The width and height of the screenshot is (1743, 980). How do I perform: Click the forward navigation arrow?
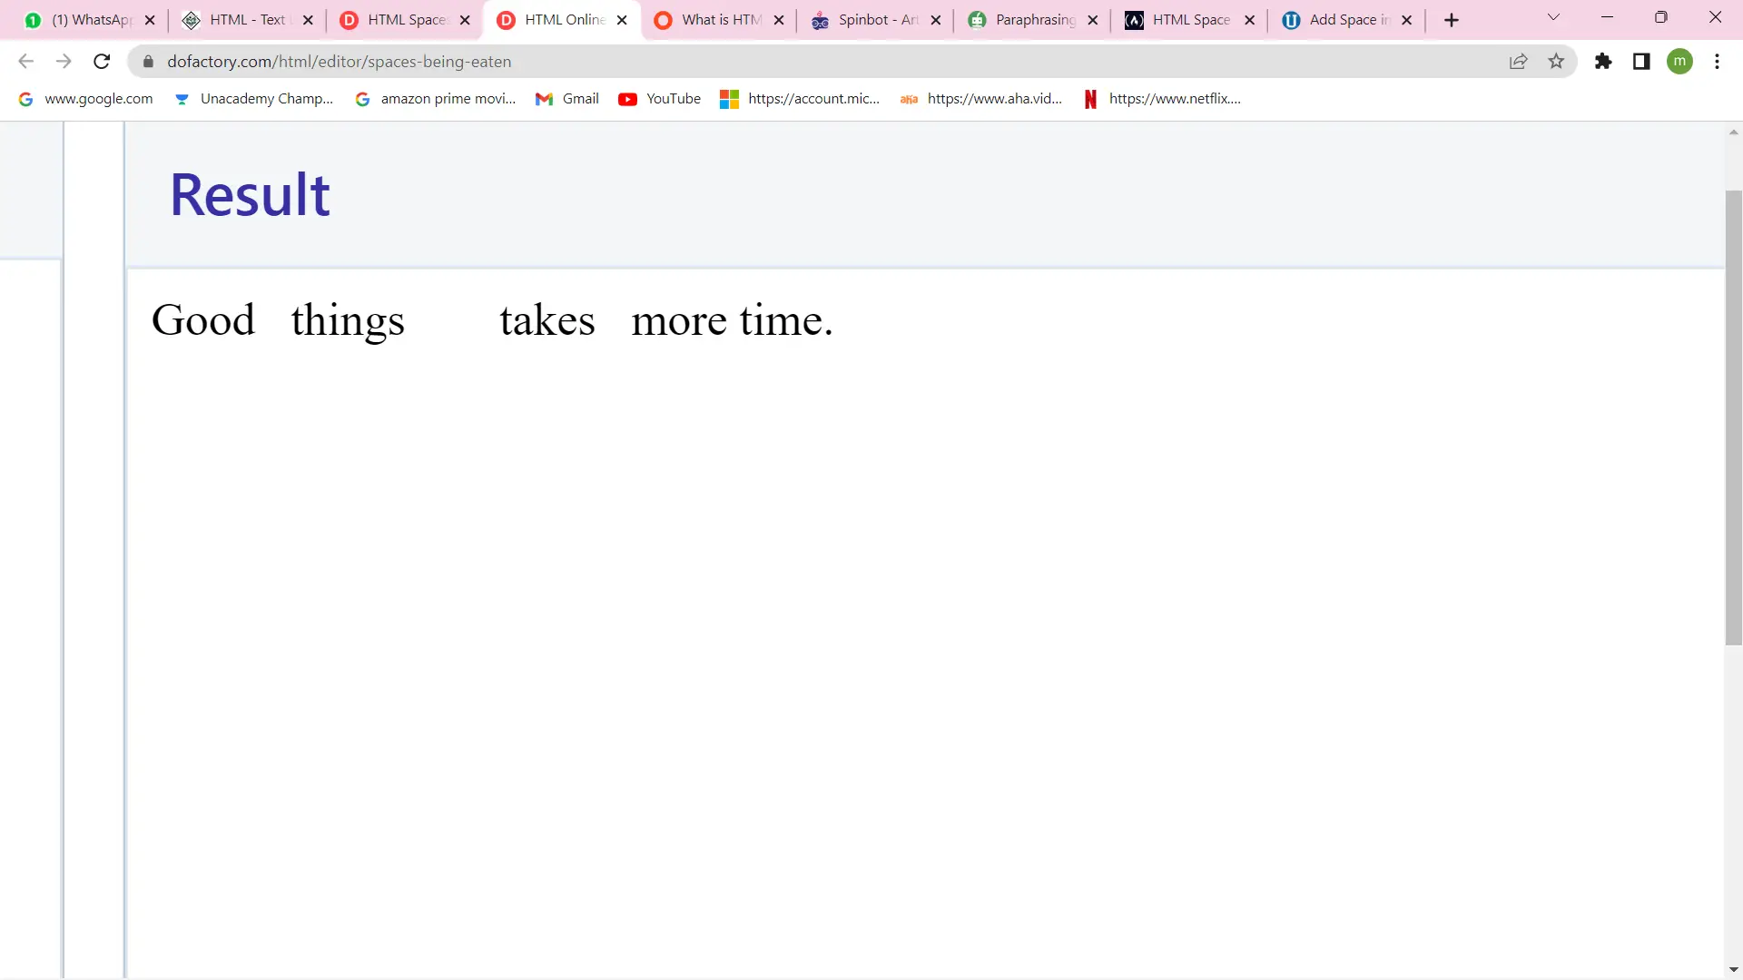[x=64, y=63]
